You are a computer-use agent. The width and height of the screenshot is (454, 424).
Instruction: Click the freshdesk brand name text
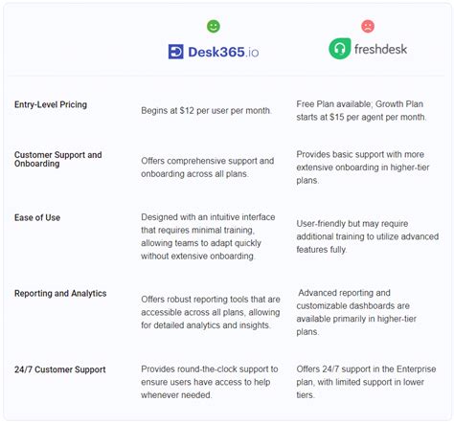click(x=380, y=49)
